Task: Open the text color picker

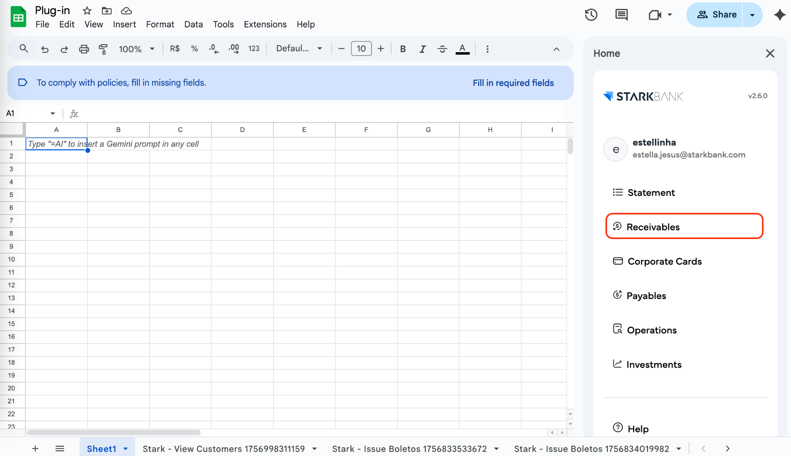Action: [462, 49]
